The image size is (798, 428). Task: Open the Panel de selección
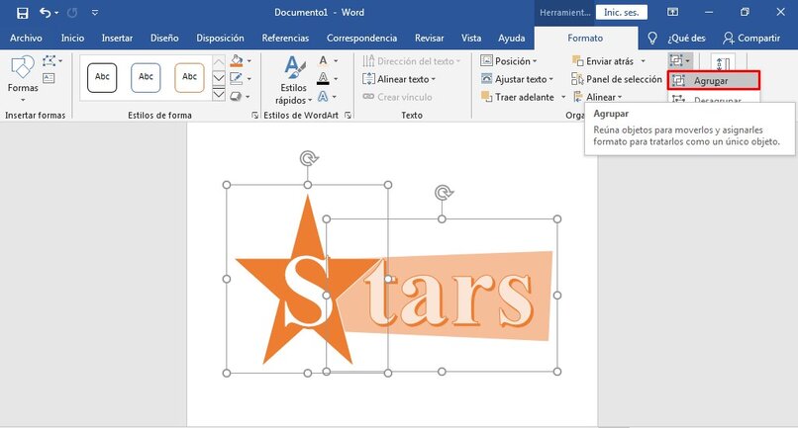[x=617, y=79]
